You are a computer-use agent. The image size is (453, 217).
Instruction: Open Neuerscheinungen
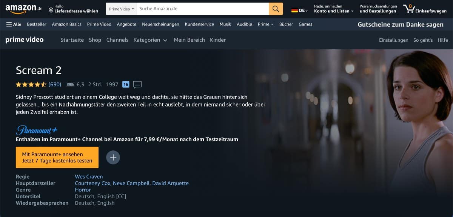160,24
